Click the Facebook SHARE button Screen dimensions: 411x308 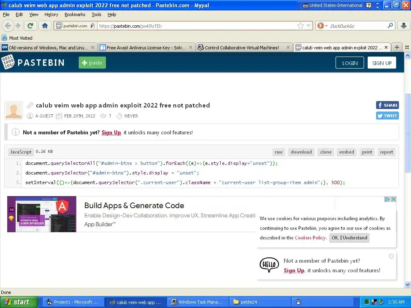(387, 105)
